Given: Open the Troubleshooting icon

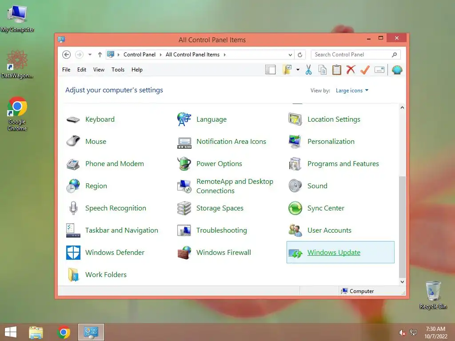Looking at the screenshot, I should [x=184, y=230].
